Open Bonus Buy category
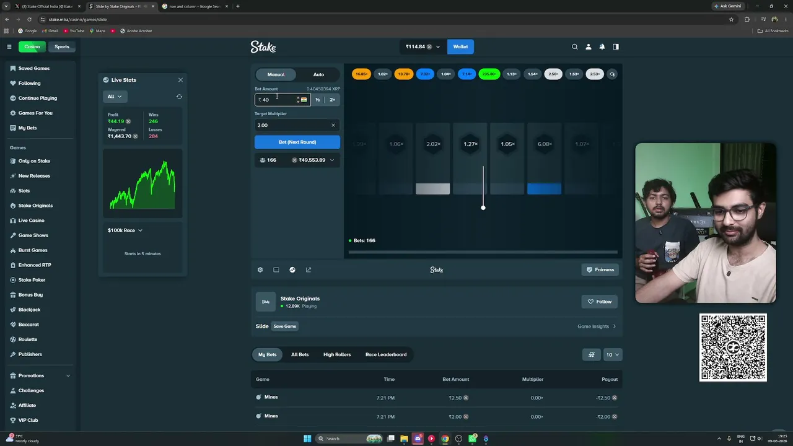 pos(30,295)
